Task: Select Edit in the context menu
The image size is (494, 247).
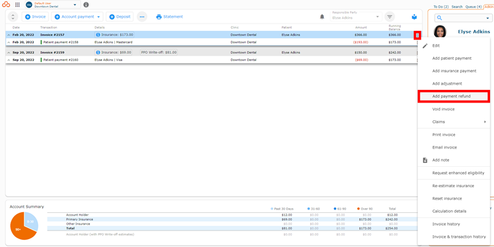Action: pyautogui.click(x=454, y=45)
